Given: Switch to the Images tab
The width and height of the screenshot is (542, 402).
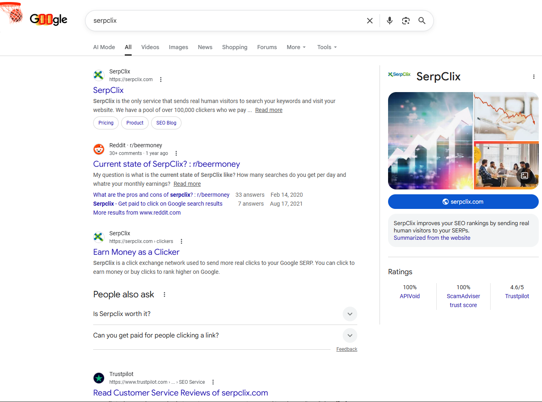Looking at the screenshot, I should tap(178, 47).
